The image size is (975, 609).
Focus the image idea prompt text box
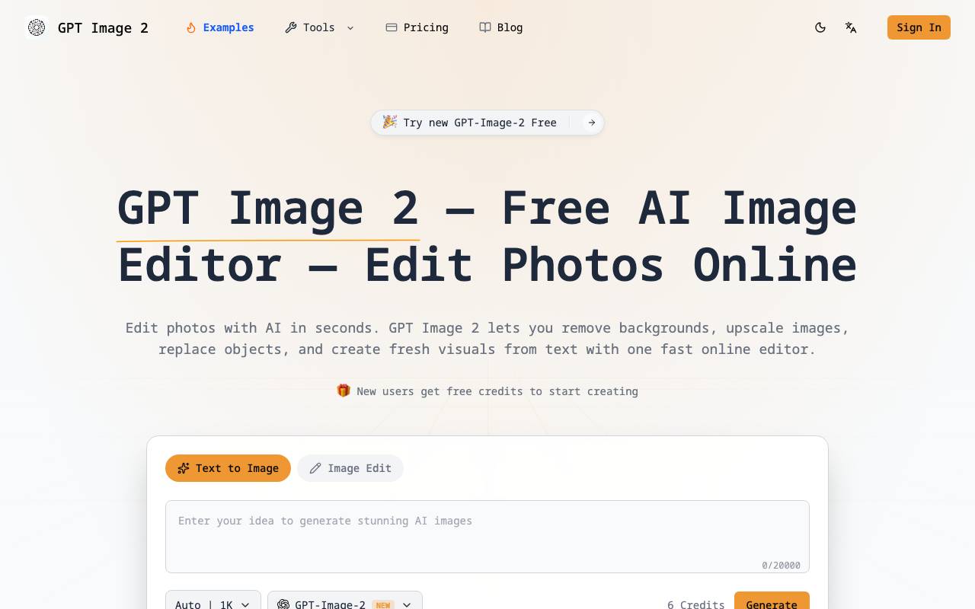487,537
